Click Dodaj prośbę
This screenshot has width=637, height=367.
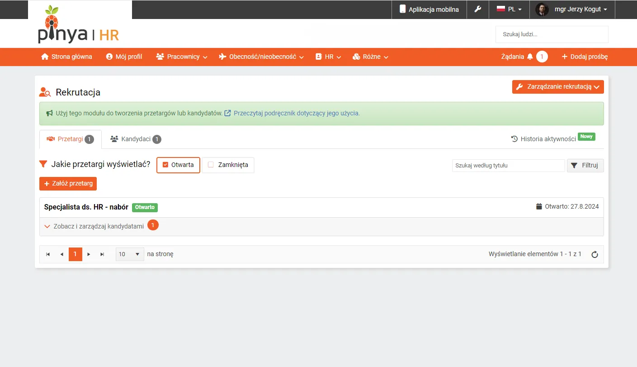[x=585, y=57]
